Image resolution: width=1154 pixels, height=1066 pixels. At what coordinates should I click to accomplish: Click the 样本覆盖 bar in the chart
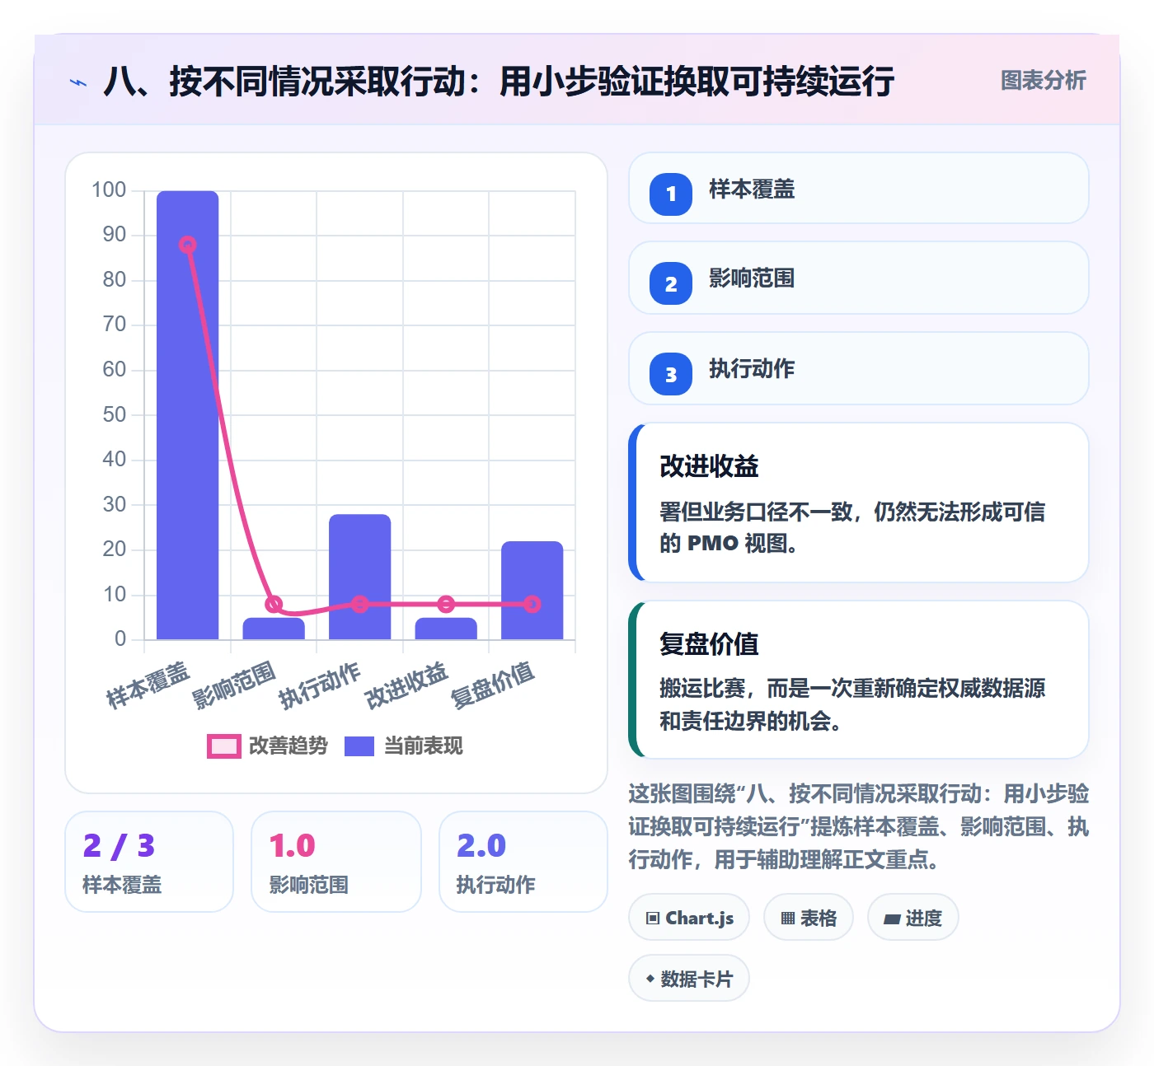pyautogui.click(x=188, y=415)
